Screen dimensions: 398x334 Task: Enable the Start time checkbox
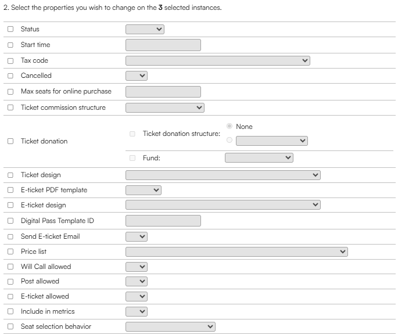[10, 45]
